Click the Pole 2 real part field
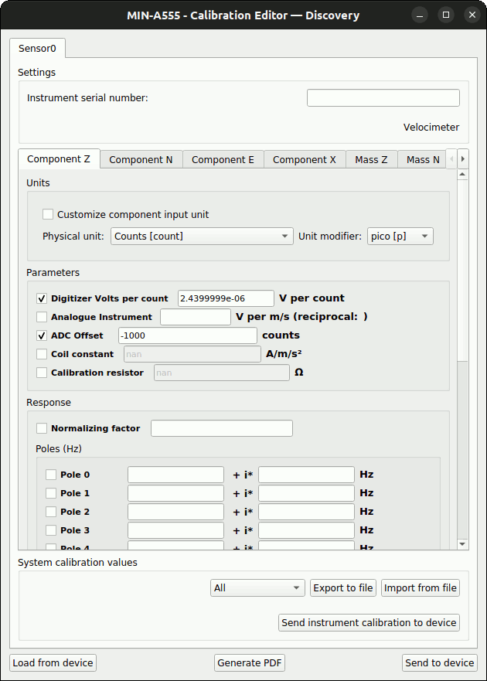487x681 pixels. [176, 512]
